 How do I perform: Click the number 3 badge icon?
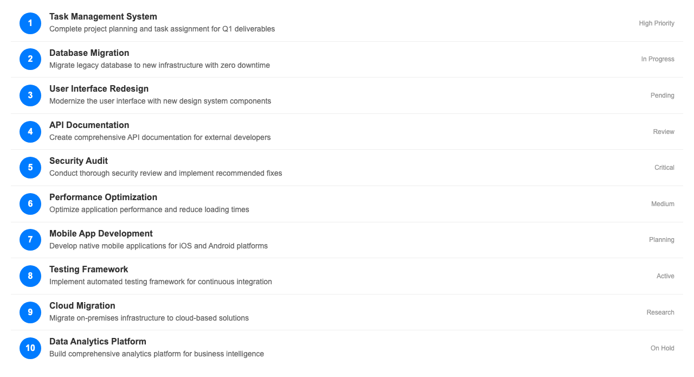(30, 95)
